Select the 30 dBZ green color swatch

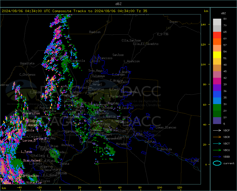pos(217,107)
